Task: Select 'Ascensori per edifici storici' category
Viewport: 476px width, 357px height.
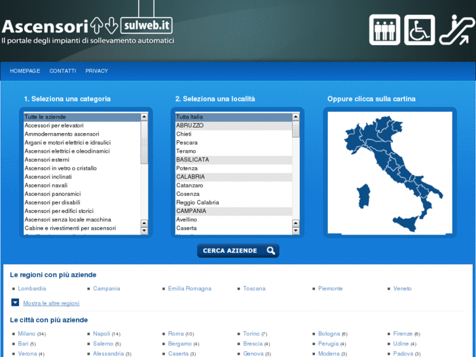Action: point(82,211)
